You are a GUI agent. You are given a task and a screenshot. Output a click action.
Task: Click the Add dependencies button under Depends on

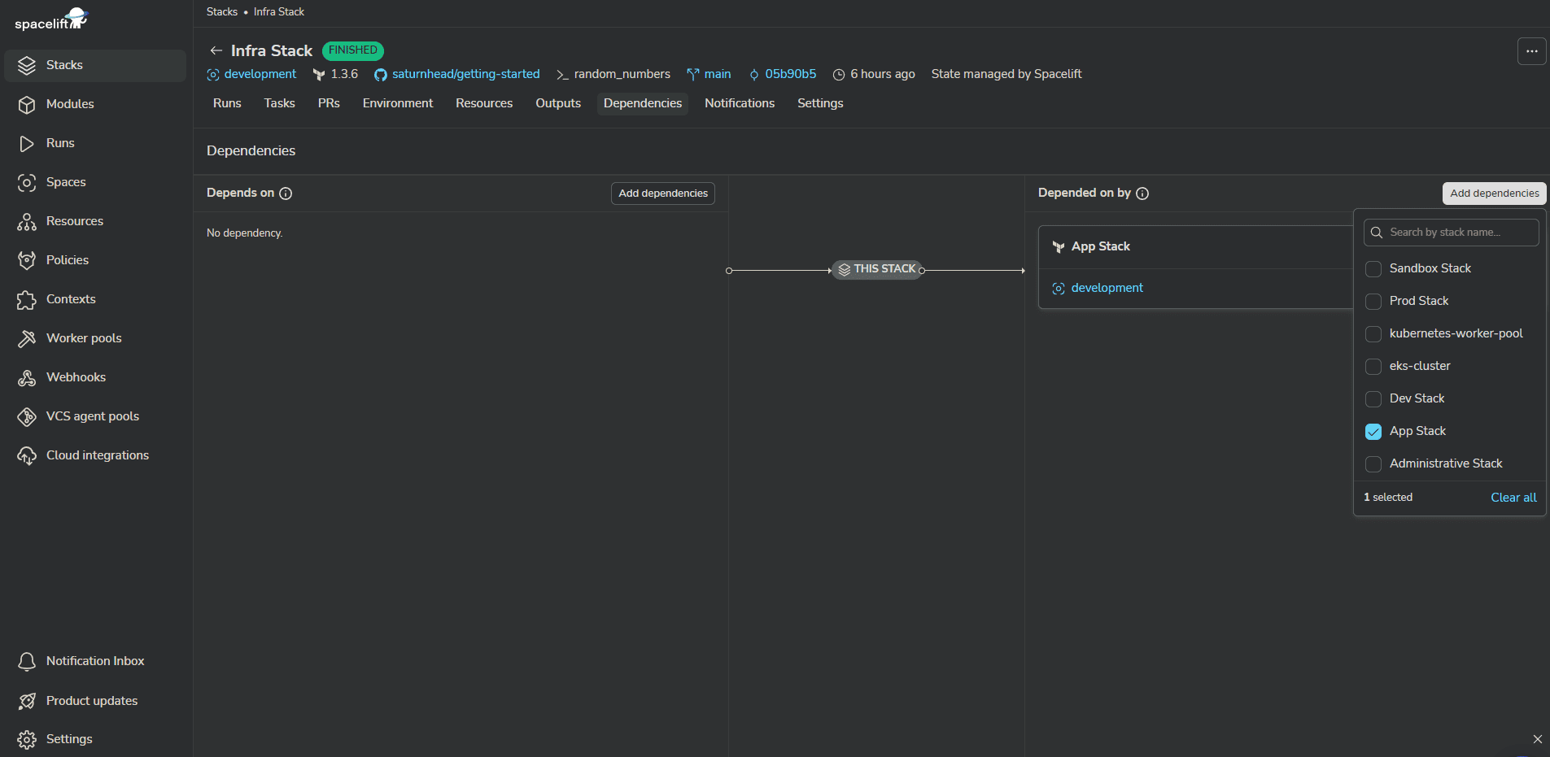[662, 193]
